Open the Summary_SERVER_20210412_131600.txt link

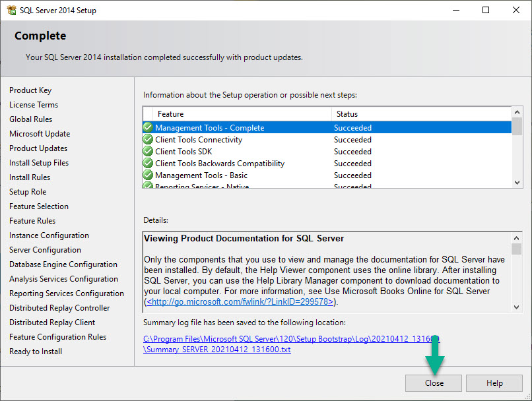pyautogui.click(x=216, y=350)
